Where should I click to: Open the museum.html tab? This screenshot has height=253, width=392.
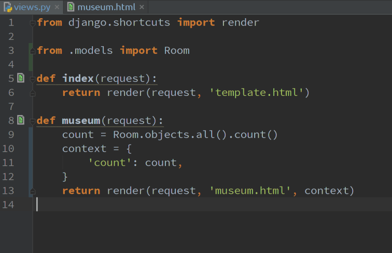(x=106, y=7)
